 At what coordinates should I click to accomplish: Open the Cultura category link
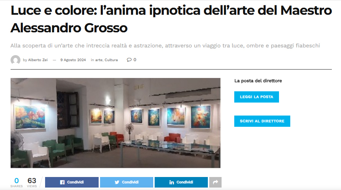111,60
